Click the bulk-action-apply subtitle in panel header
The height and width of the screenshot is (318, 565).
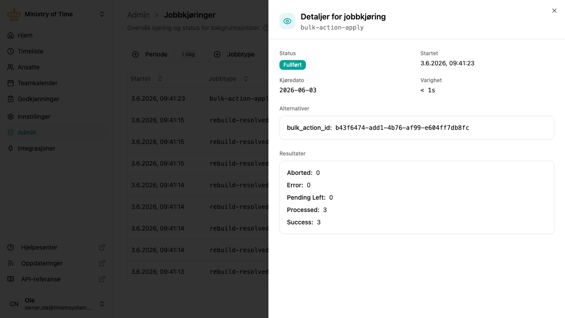tap(332, 27)
